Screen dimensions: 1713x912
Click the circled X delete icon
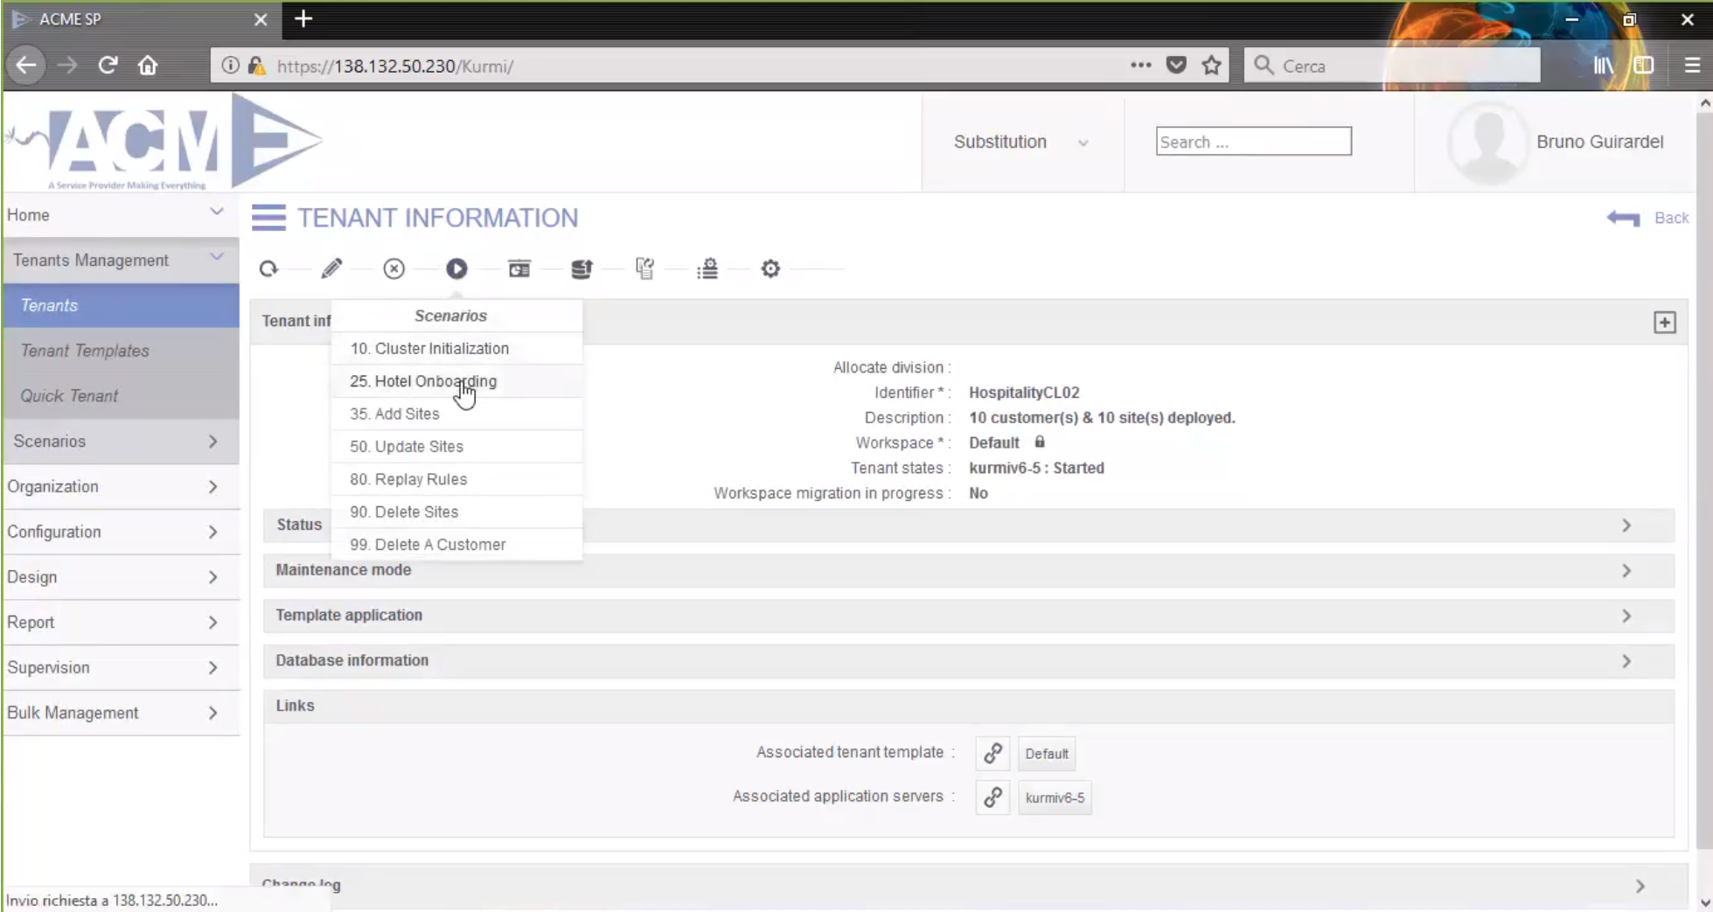[x=394, y=269]
